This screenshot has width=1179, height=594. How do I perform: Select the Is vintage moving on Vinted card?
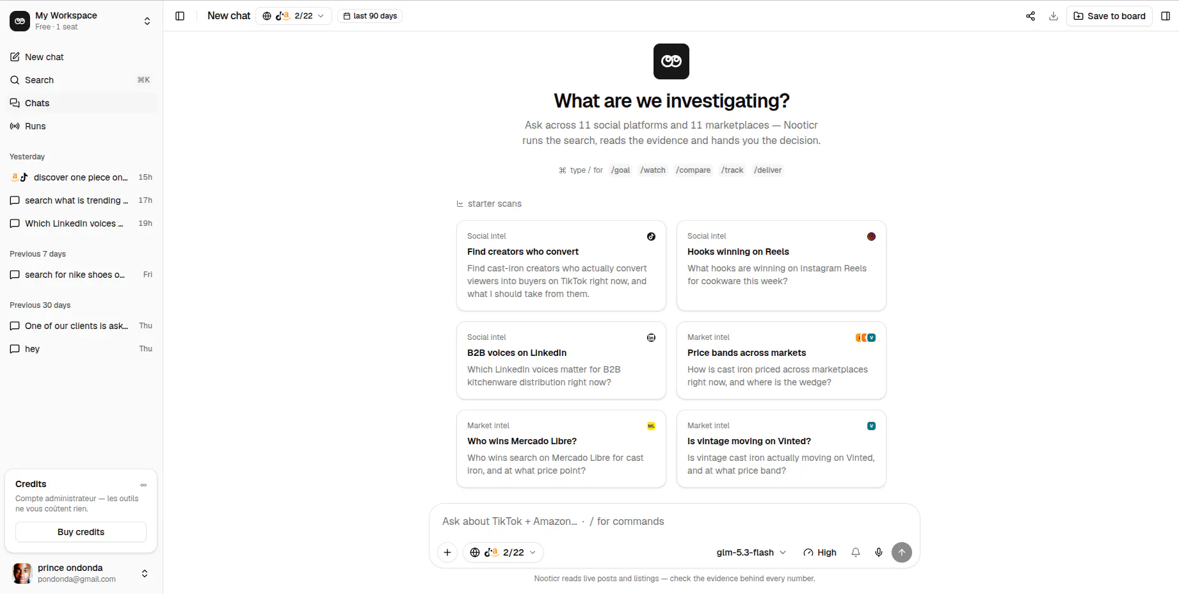click(x=782, y=449)
